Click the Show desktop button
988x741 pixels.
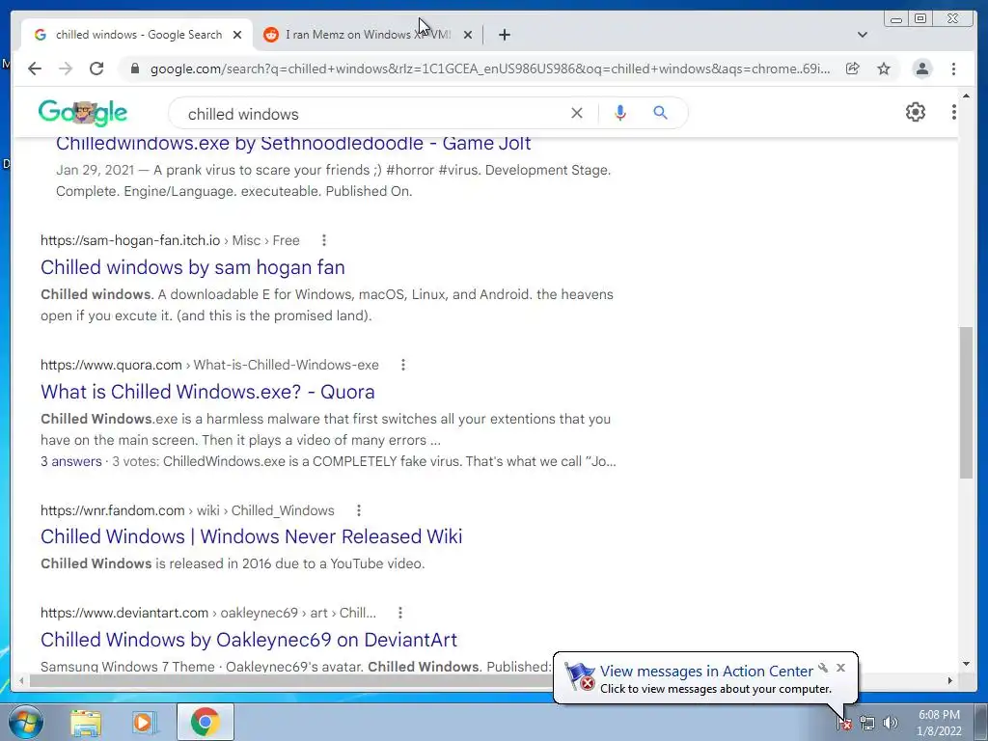tap(981, 722)
